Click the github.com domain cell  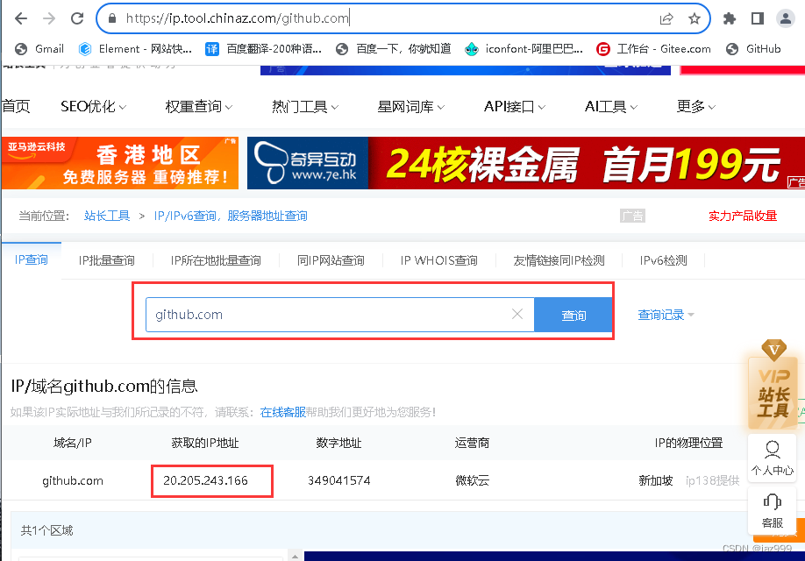tap(73, 480)
